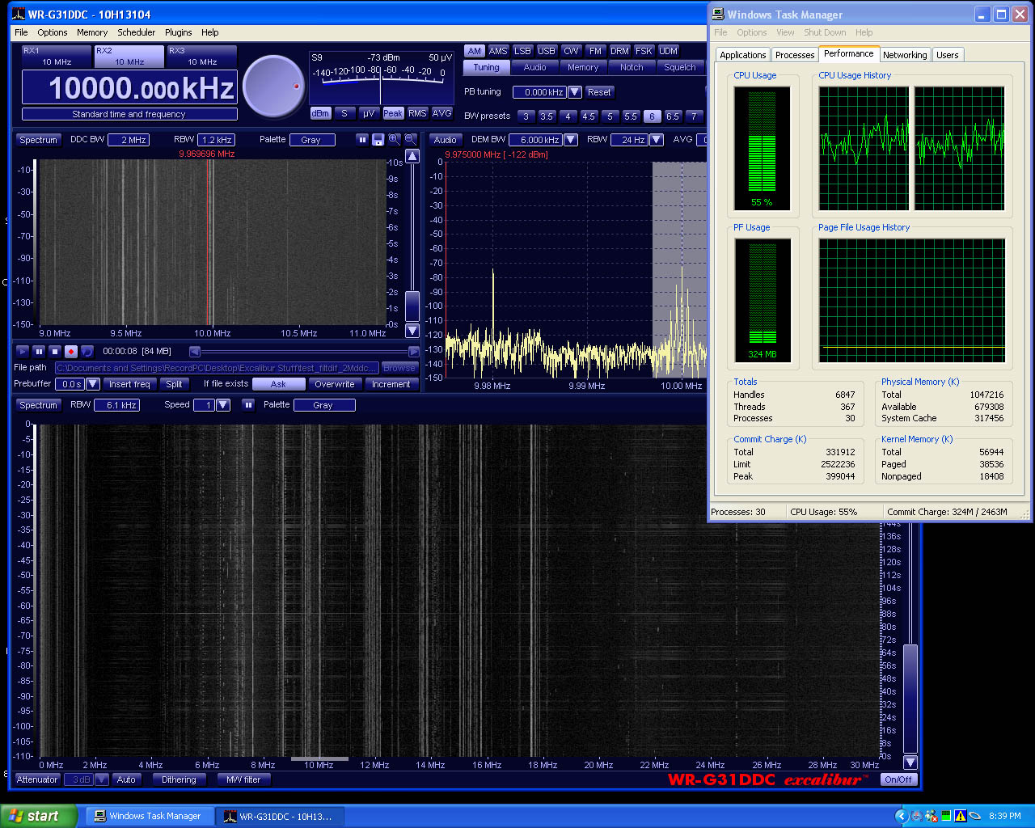
Task: Click the Task Manager title bar icon
Action: pyautogui.click(x=717, y=14)
